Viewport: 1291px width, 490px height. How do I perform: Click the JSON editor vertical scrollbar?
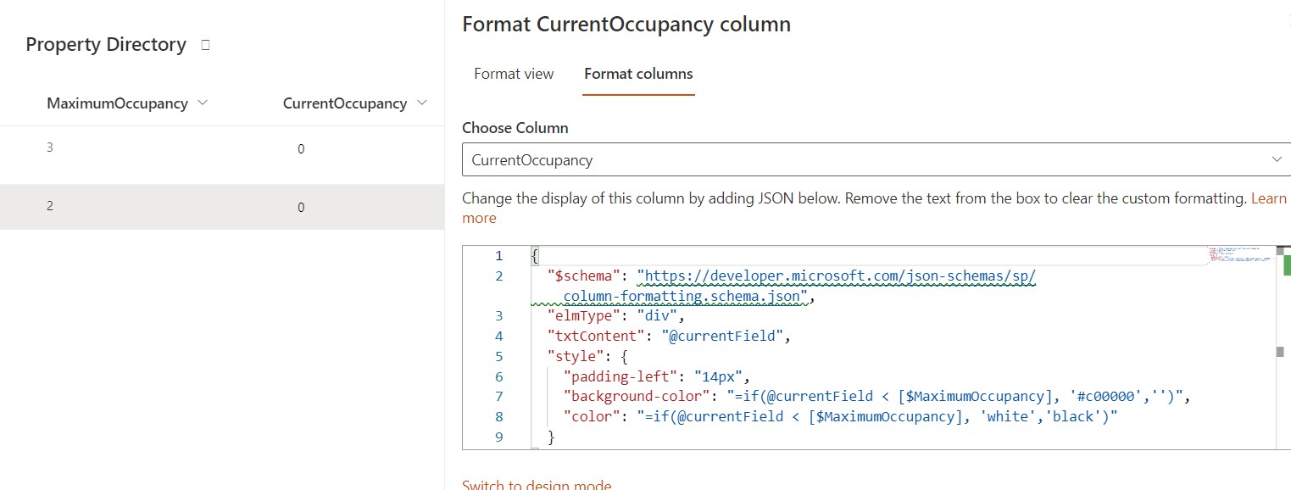click(1279, 352)
